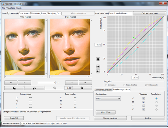168x128 pixels.
Task: Click the rotate left icon button
Action: 14,88
